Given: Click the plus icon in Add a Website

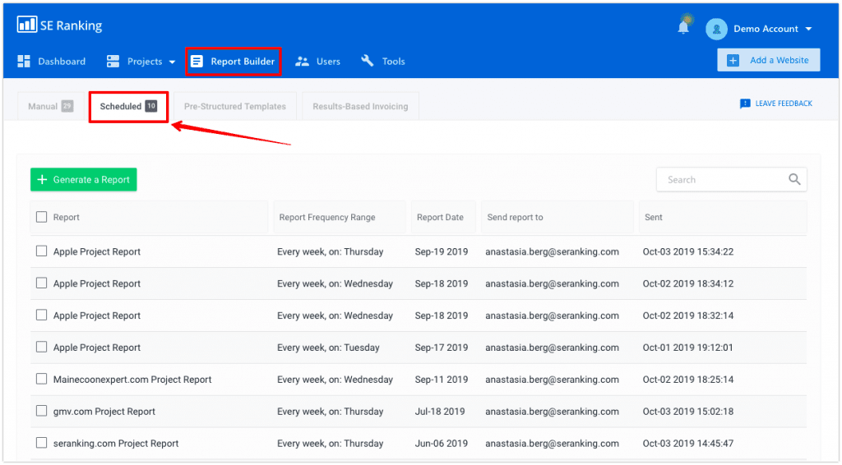Looking at the screenshot, I should point(733,61).
